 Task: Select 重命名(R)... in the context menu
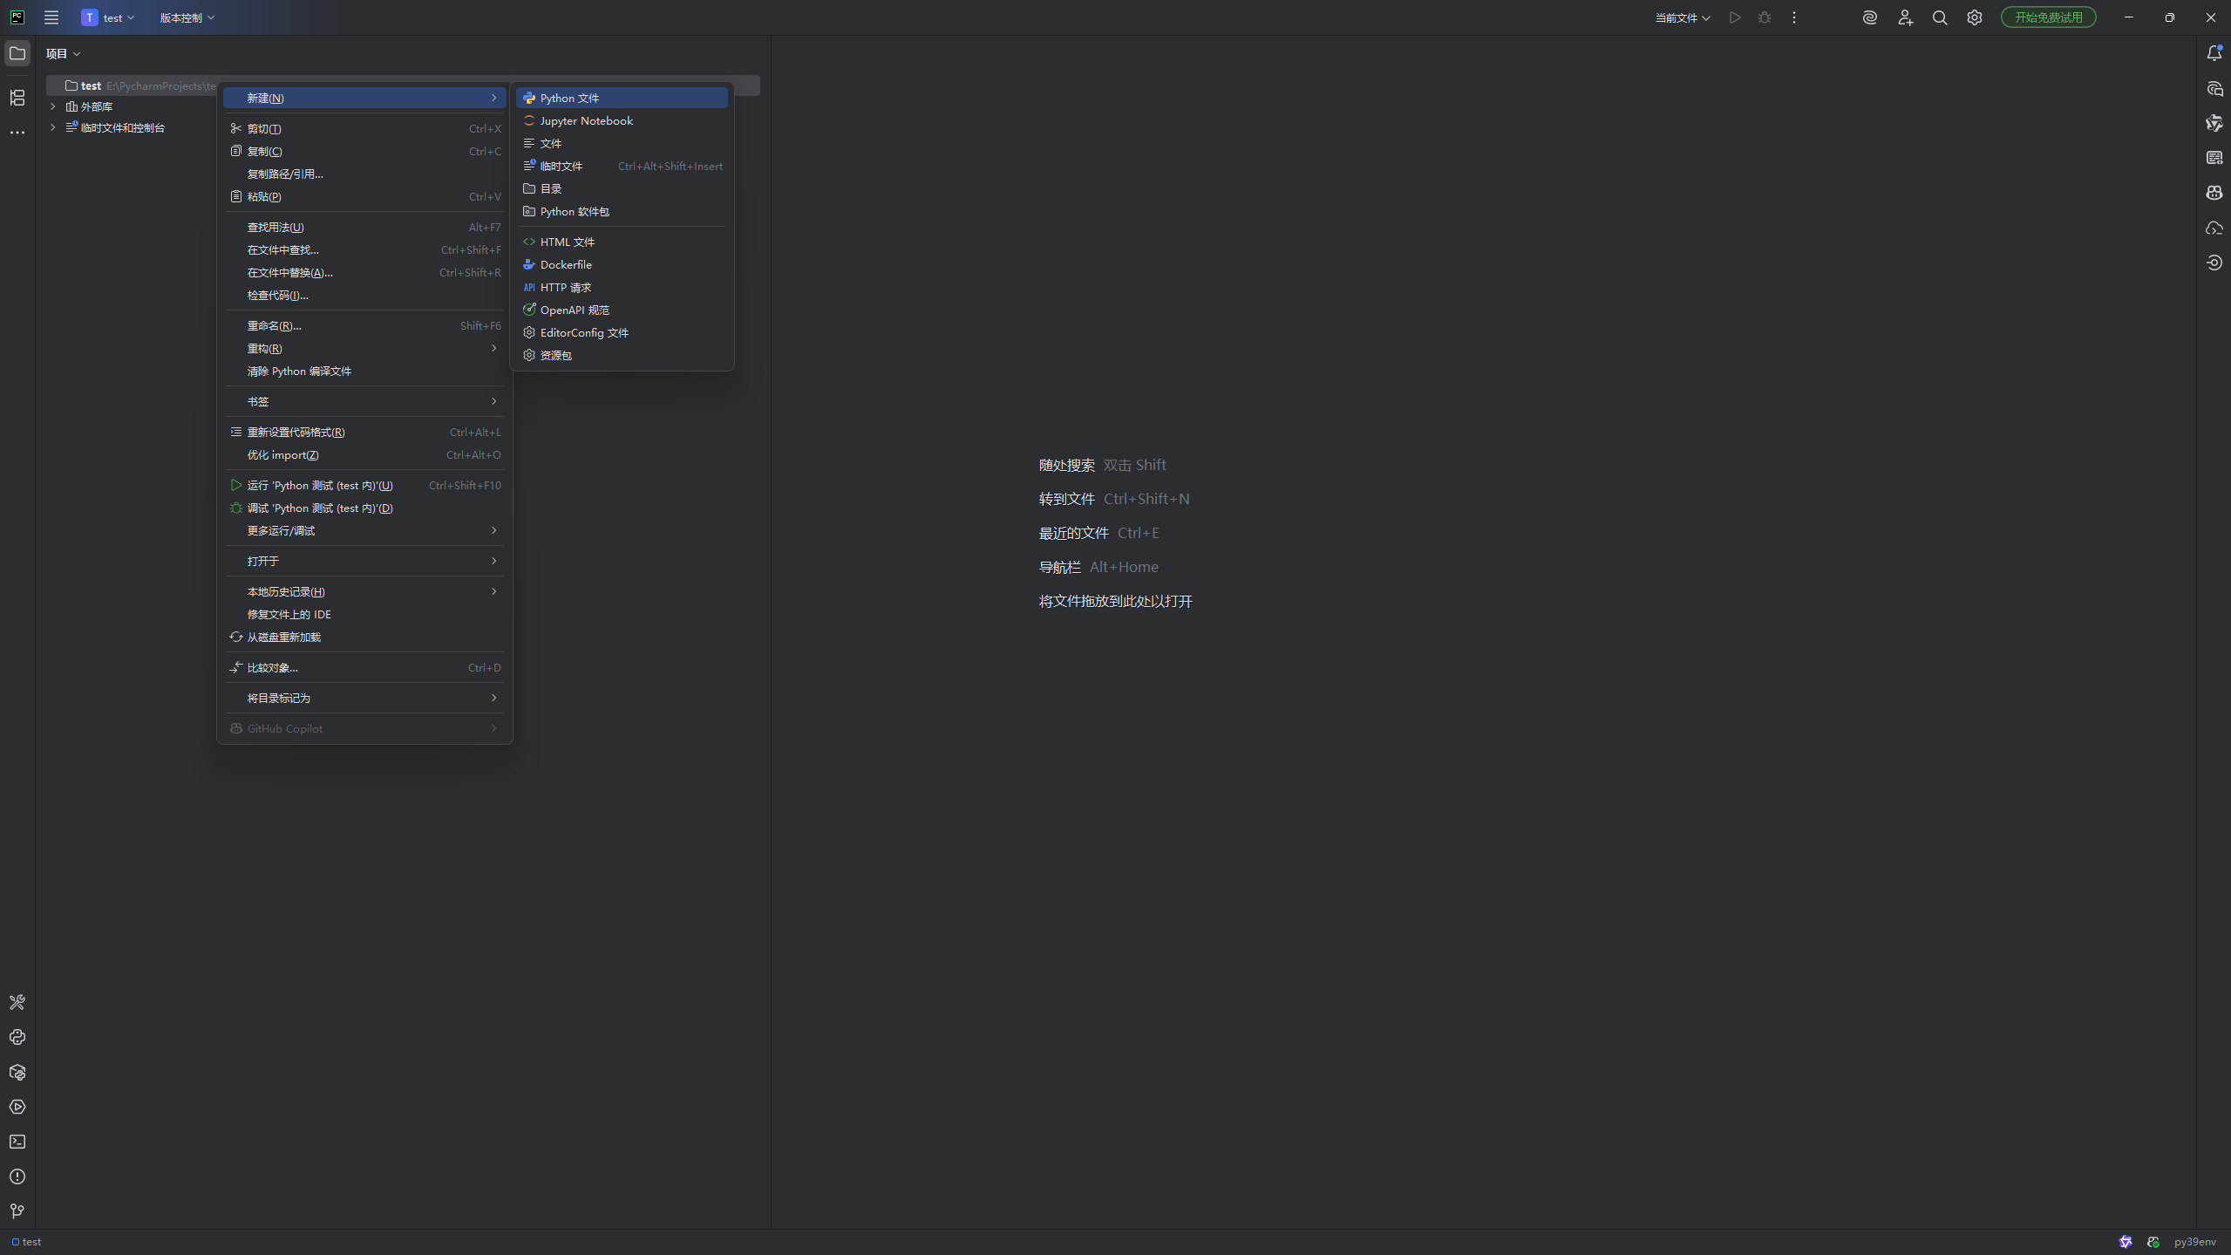(x=274, y=325)
